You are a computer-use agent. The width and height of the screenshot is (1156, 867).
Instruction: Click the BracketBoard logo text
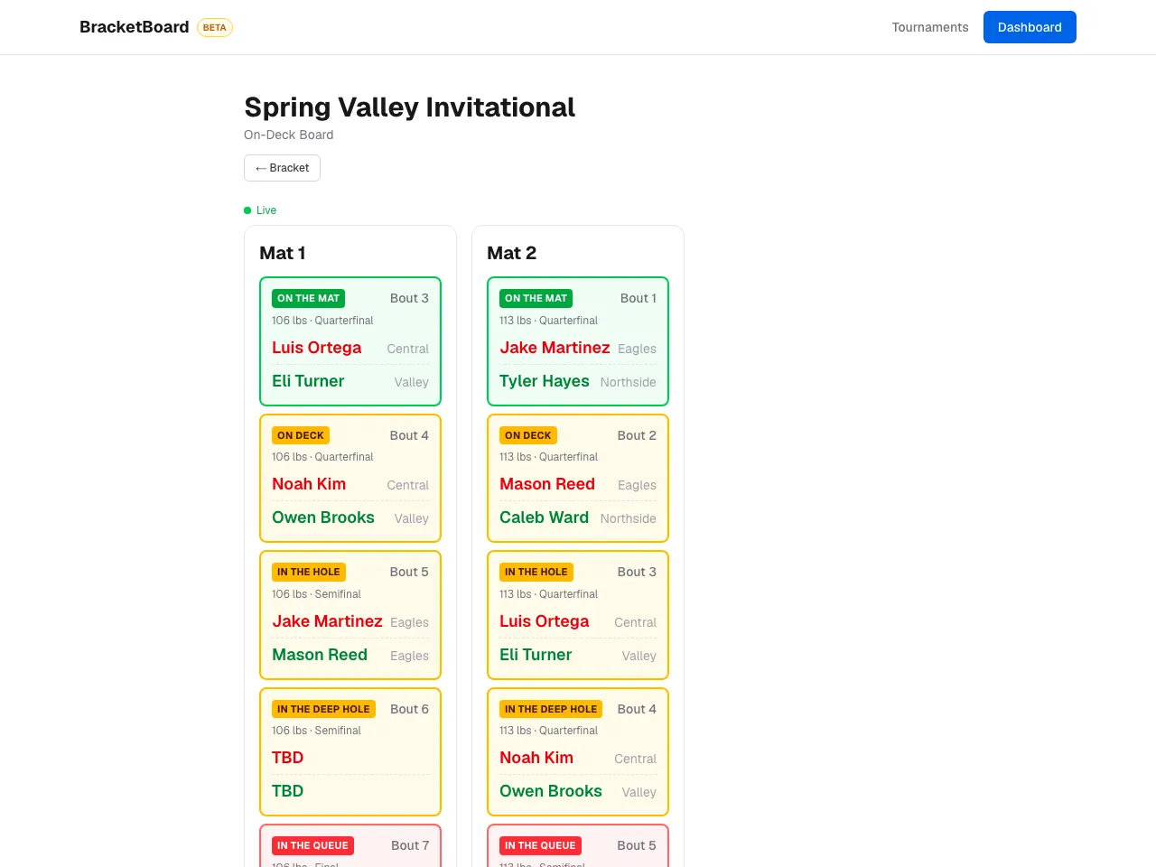tap(134, 27)
